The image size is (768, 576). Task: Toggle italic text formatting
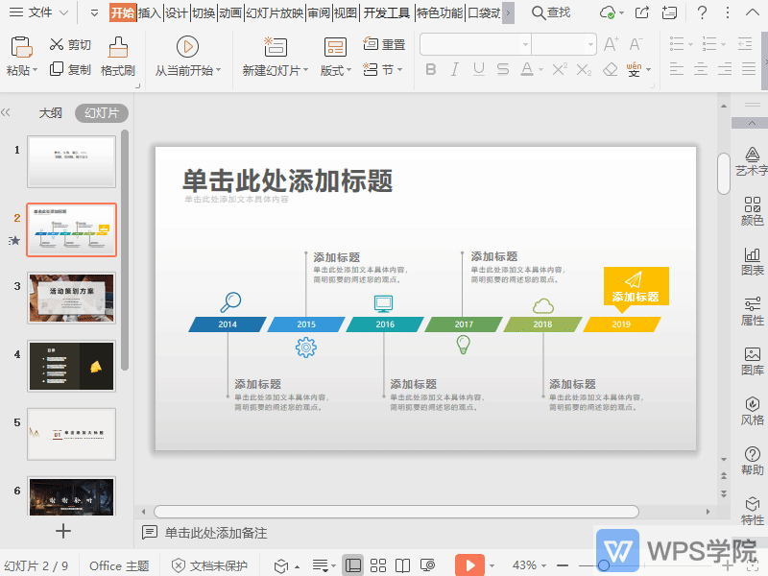(456, 70)
